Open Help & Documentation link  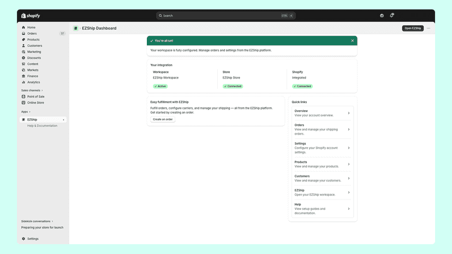[x=42, y=126]
